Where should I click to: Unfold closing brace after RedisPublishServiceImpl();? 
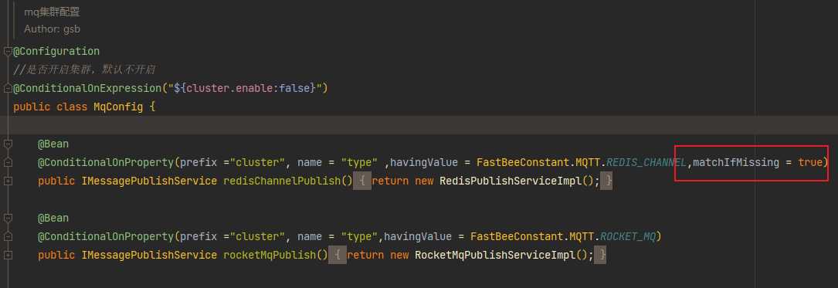pyautogui.click(x=607, y=181)
